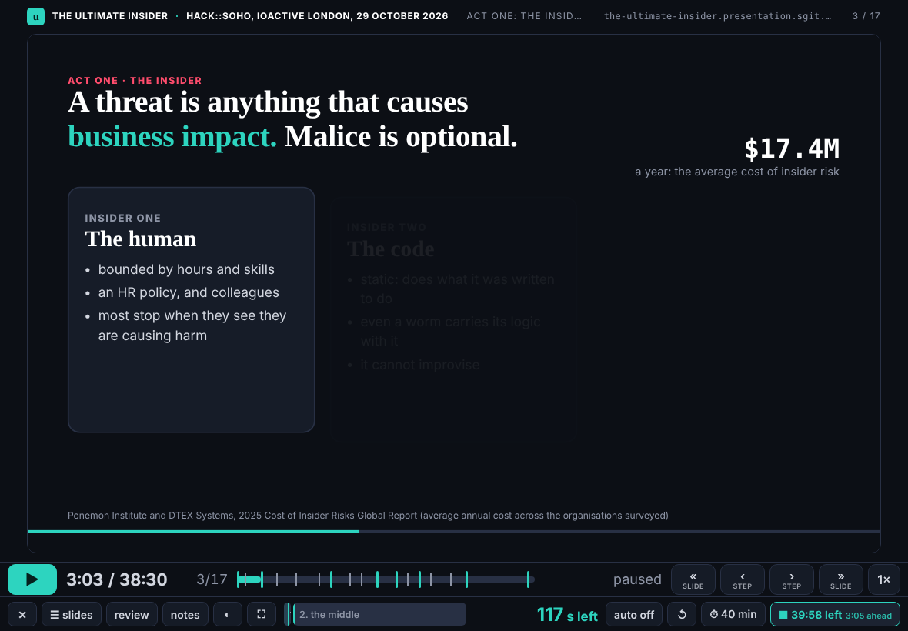This screenshot has width=908, height=631.
Task: Set the 40 min talk duration
Action: 733,614
